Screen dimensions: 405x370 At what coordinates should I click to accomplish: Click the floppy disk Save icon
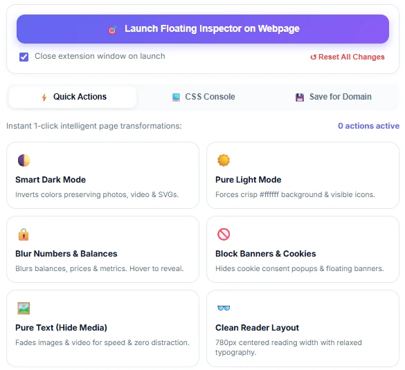coord(299,98)
